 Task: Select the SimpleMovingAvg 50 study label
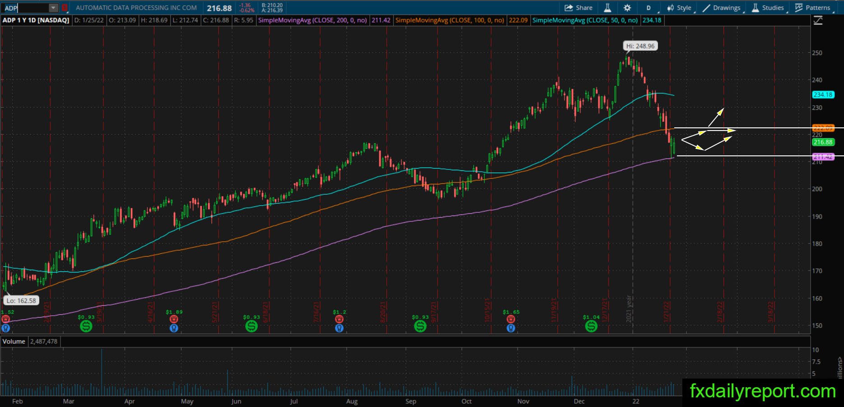click(x=585, y=20)
